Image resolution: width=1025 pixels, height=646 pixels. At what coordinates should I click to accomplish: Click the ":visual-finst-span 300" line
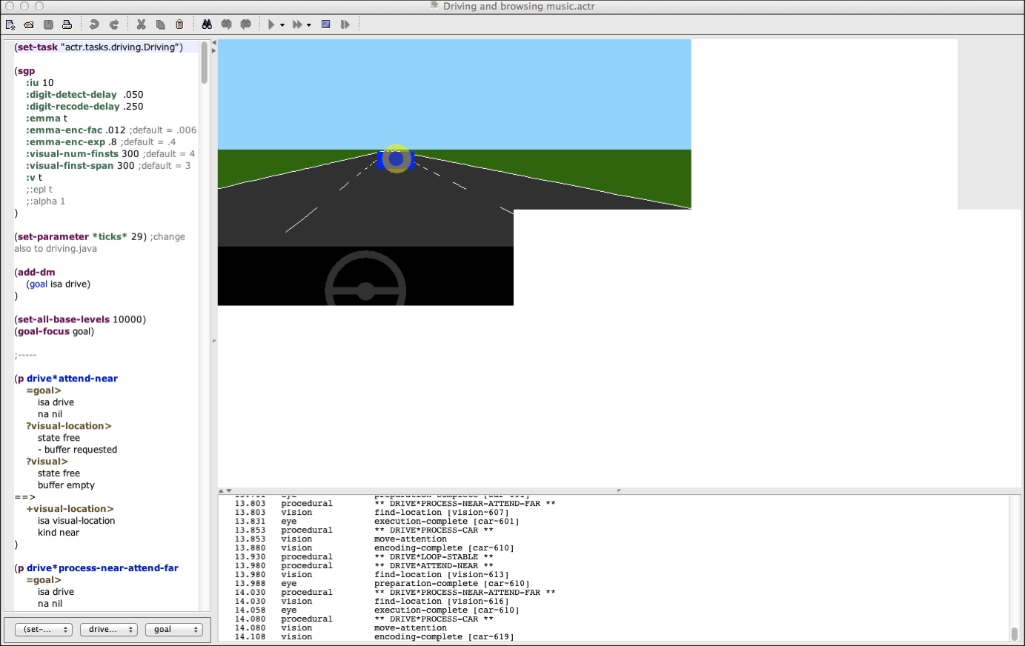coord(108,165)
